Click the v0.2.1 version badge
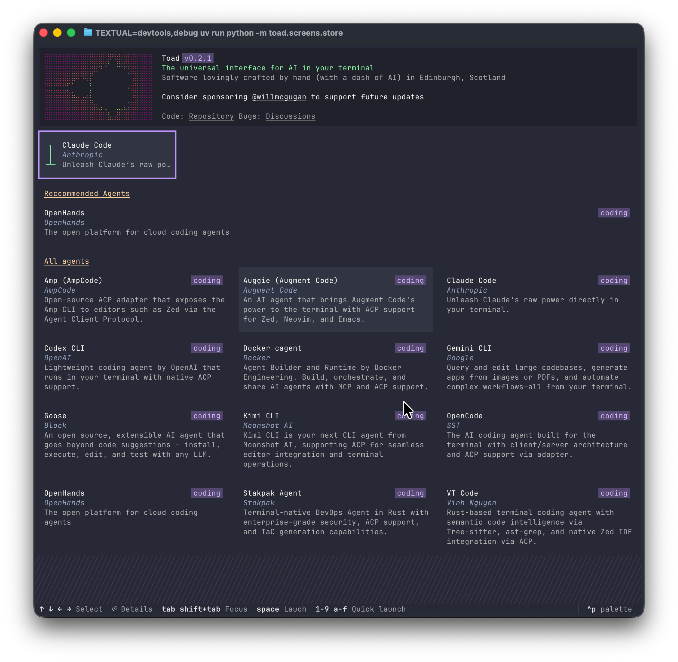This screenshot has width=678, height=662. (x=198, y=58)
